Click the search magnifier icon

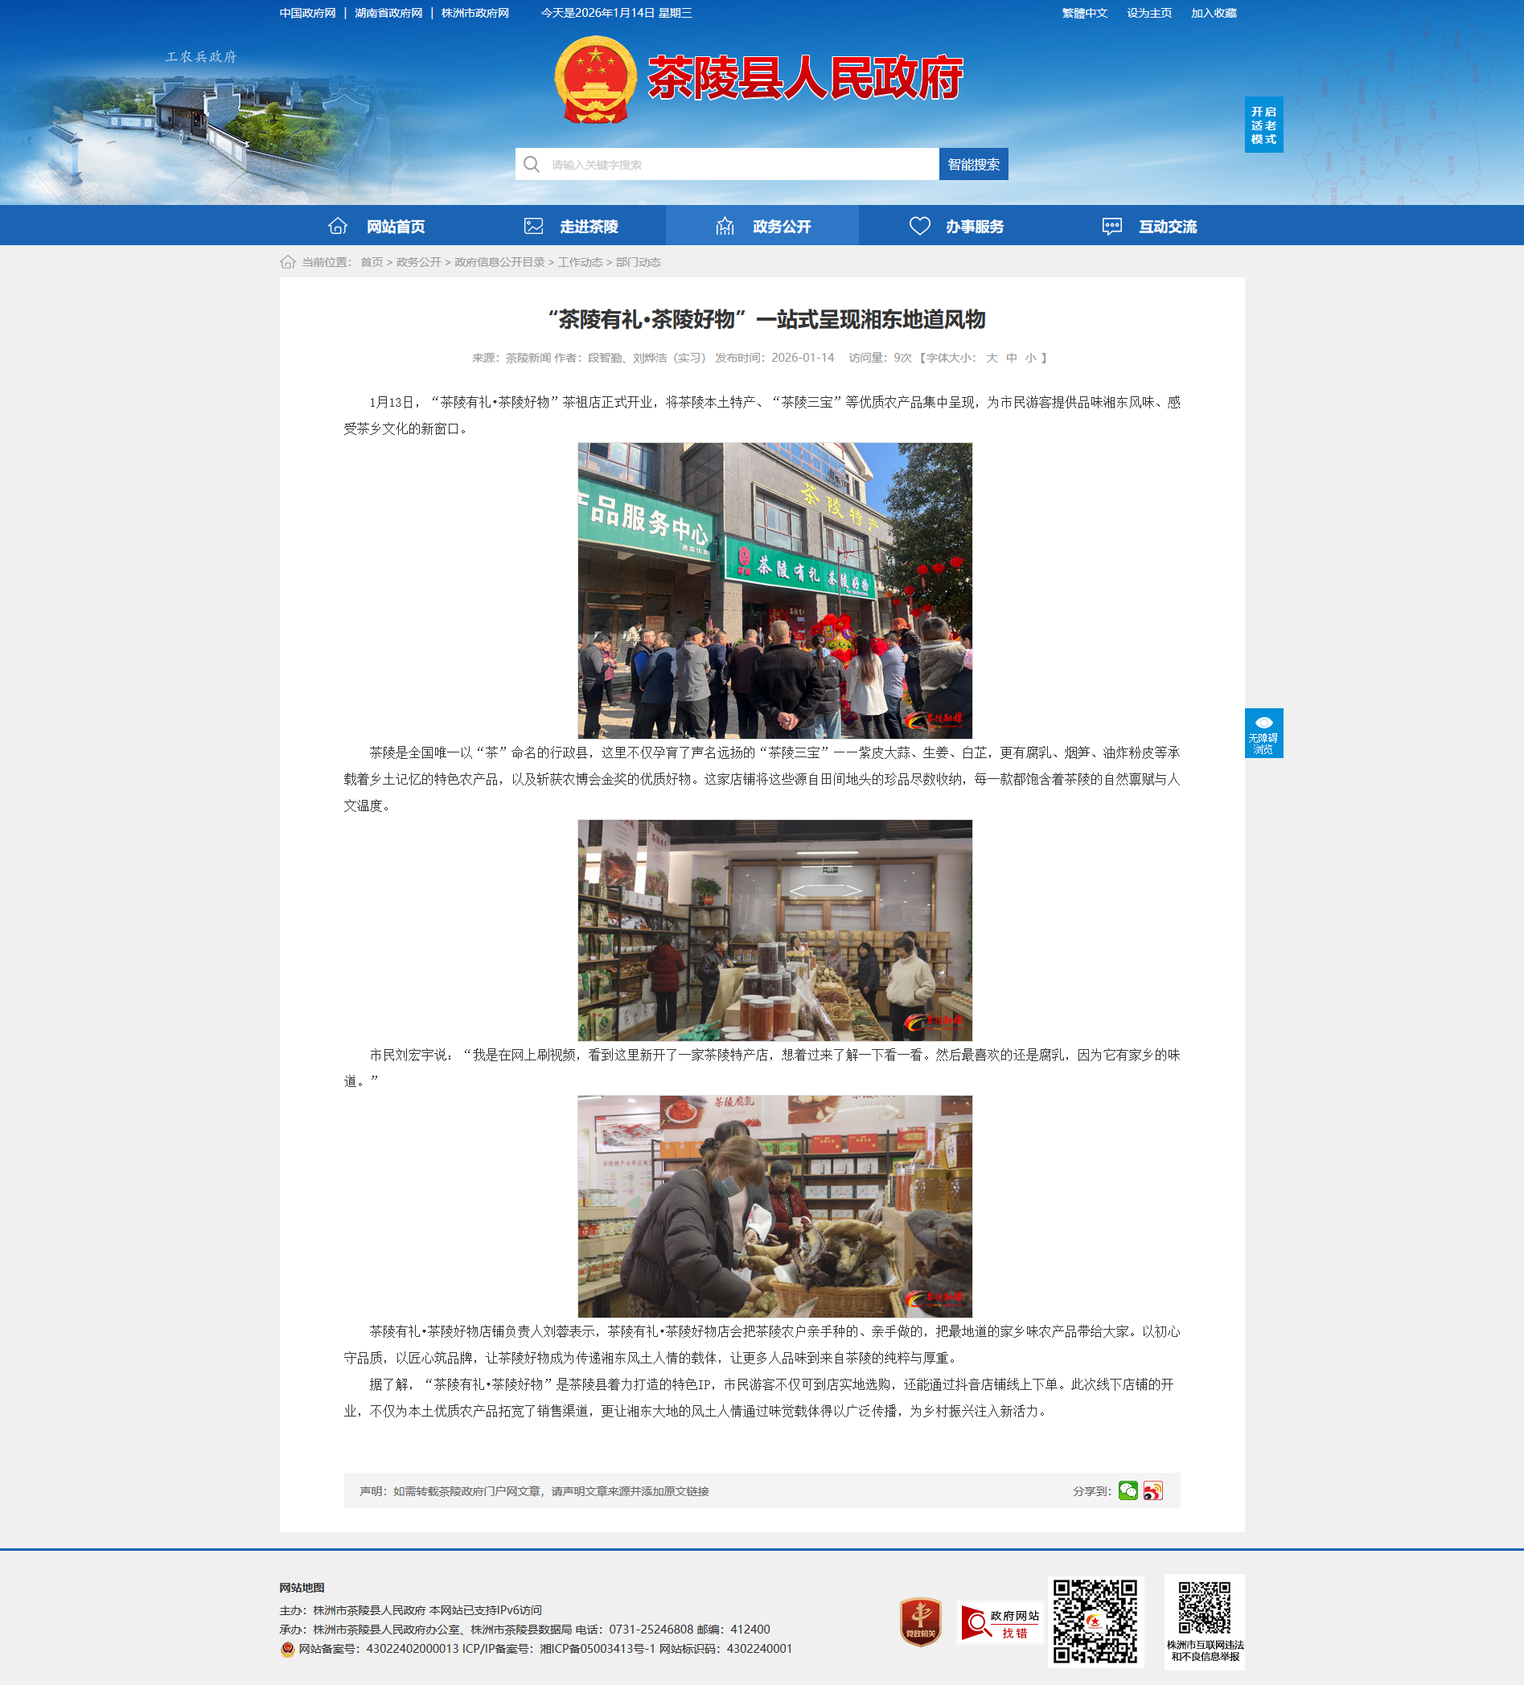click(x=532, y=165)
